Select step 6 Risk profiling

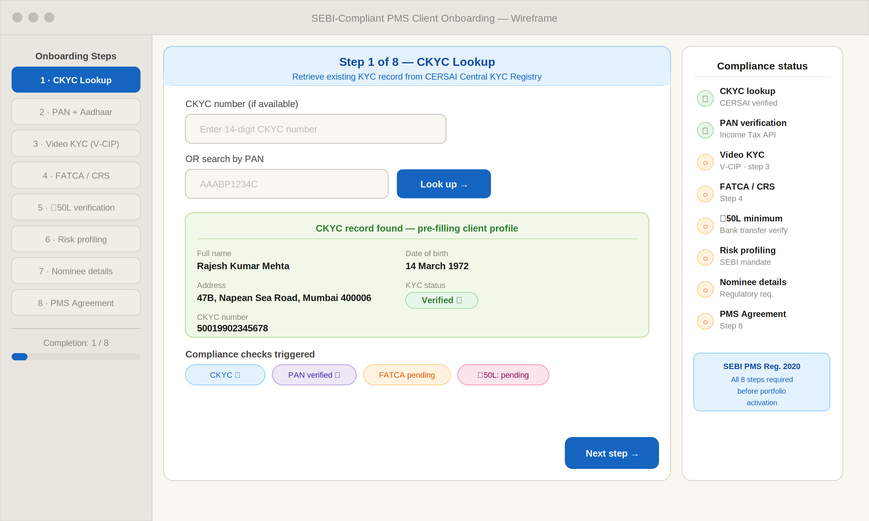click(76, 239)
